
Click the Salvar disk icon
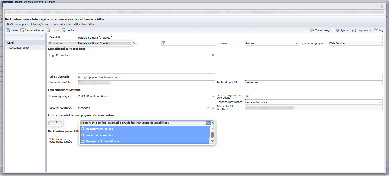[x=8, y=30]
